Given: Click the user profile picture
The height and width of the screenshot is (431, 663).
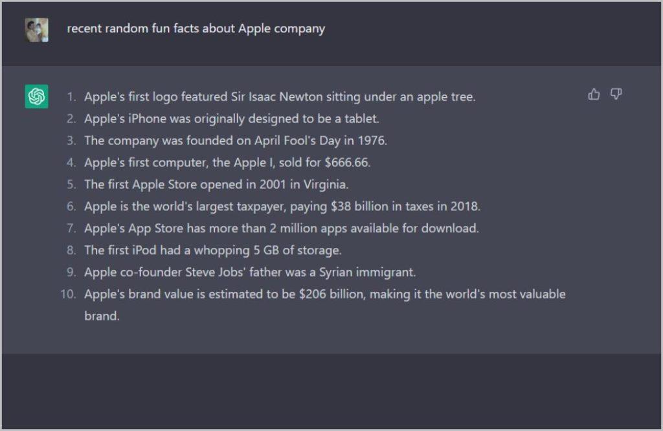Looking at the screenshot, I should [36, 30].
